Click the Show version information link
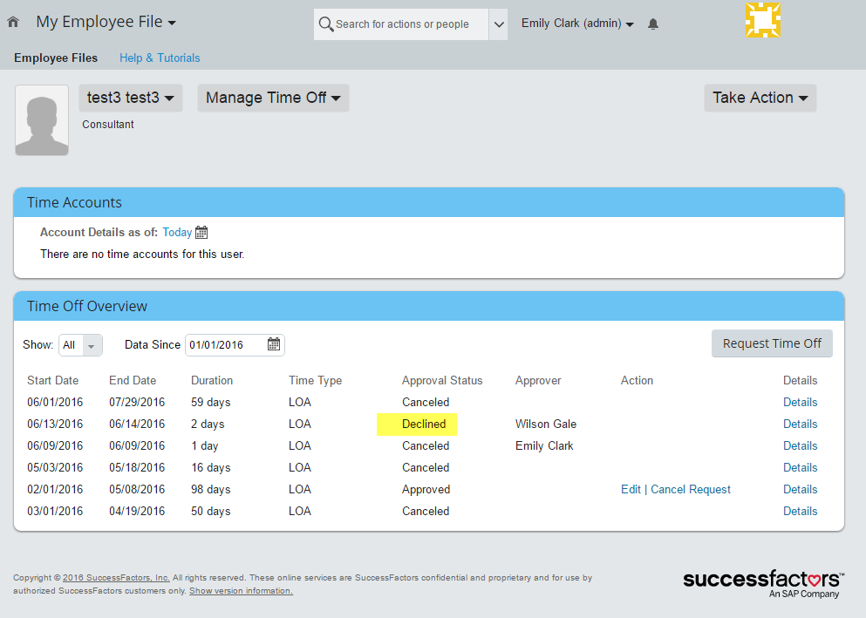The width and height of the screenshot is (866, 618). click(241, 590)
